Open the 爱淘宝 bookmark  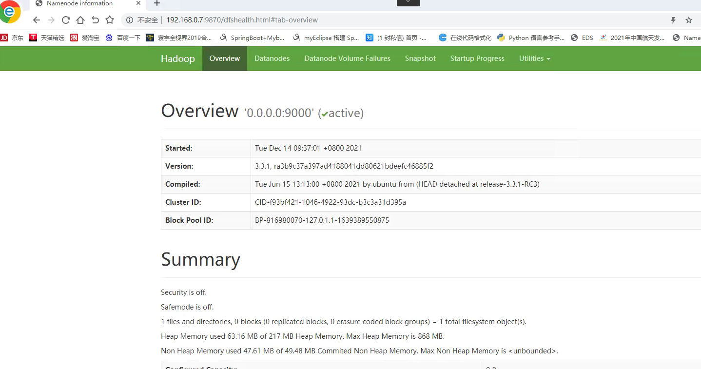[x=85, y=38]
